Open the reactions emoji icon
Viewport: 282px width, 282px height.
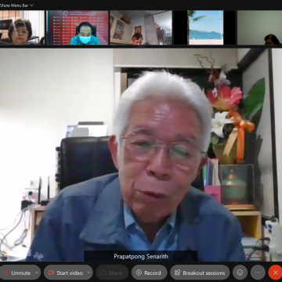click(240, 273)
